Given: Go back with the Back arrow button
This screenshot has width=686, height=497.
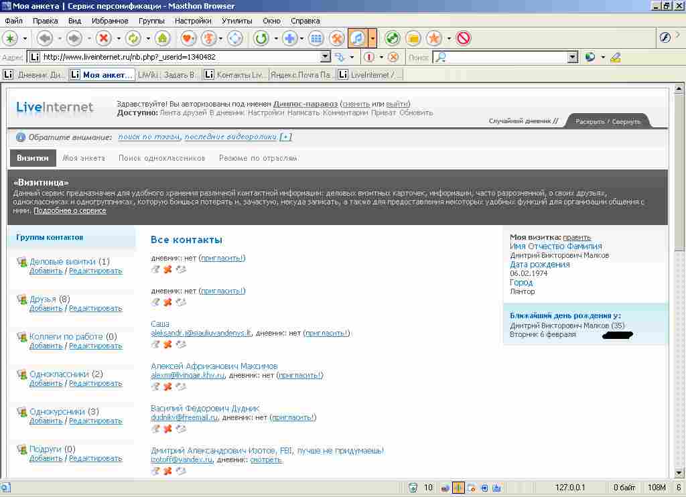Looking at the screenshot, I should 45,38.
